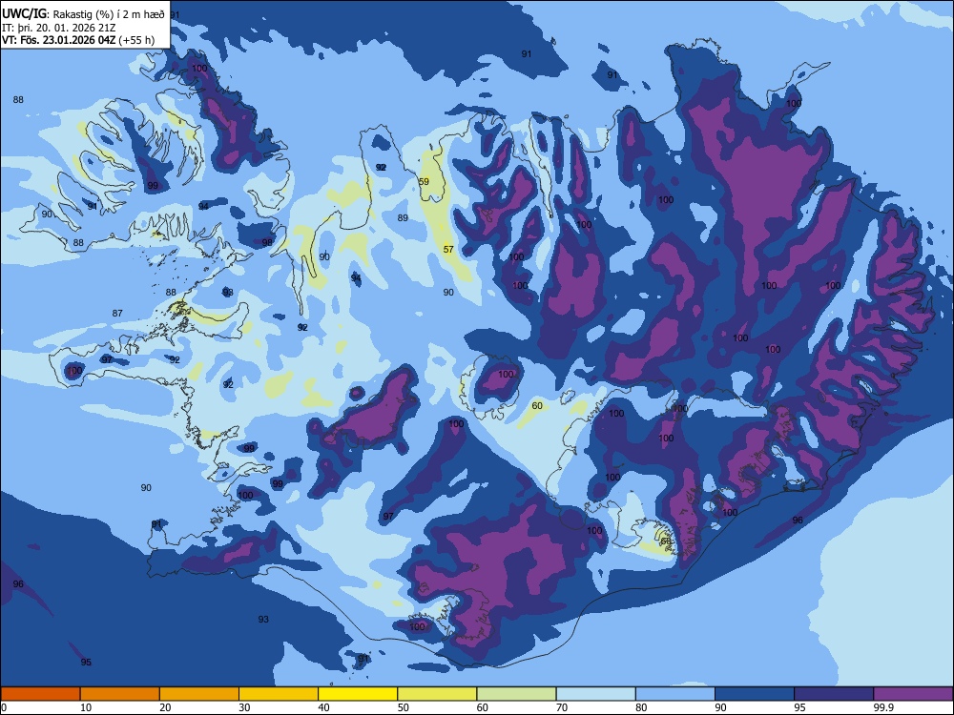954x715 pixels.
Task: Select the 95–99.9 indigo legend swatch
Action: pos(834,694)
